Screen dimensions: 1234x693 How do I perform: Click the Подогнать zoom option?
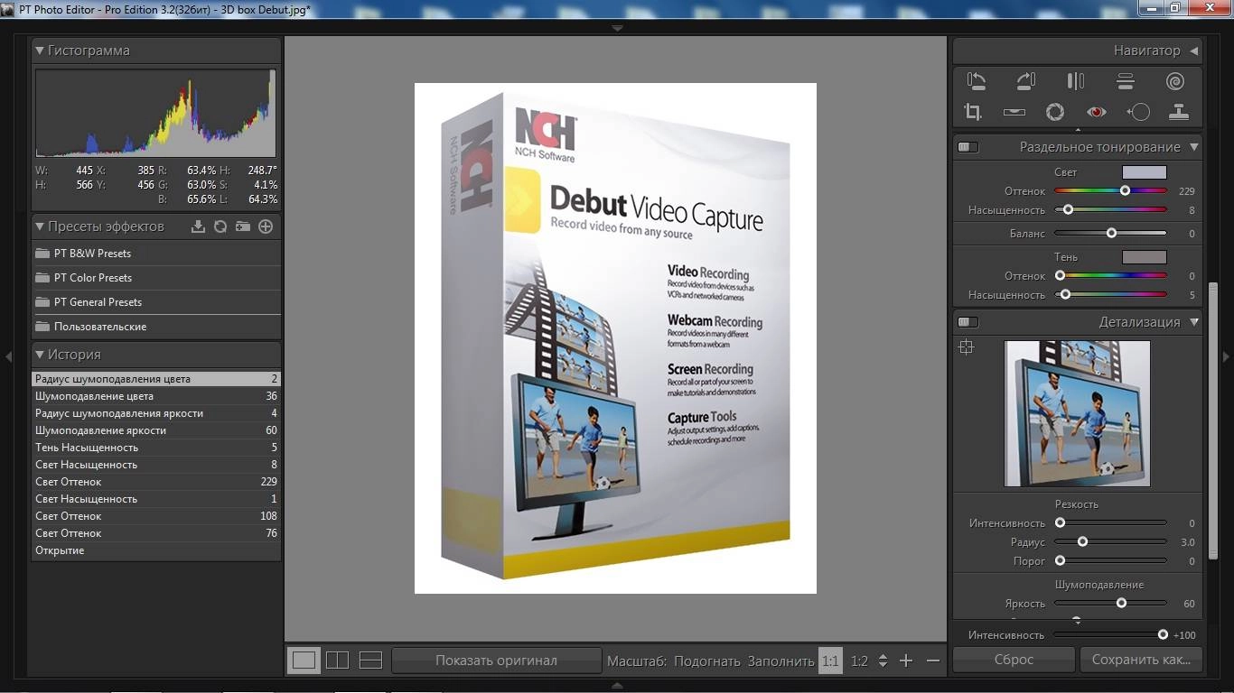tap(706, 661)
